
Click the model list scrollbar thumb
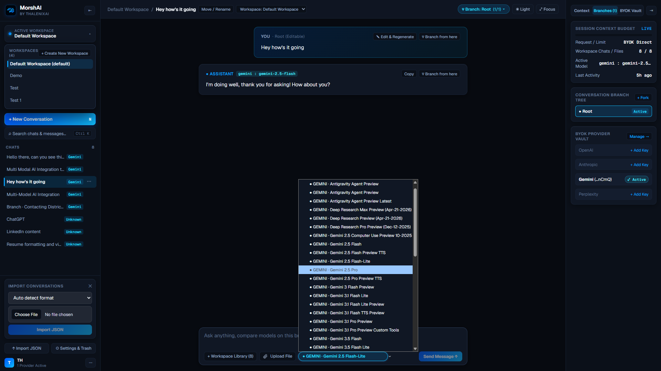click(415, 222)
